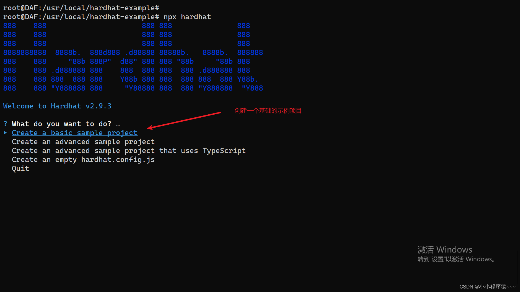Click the 'npx hardhat' command text
Image resolution: width=520 pixels, height=292 pixels.
click(187, 17)
